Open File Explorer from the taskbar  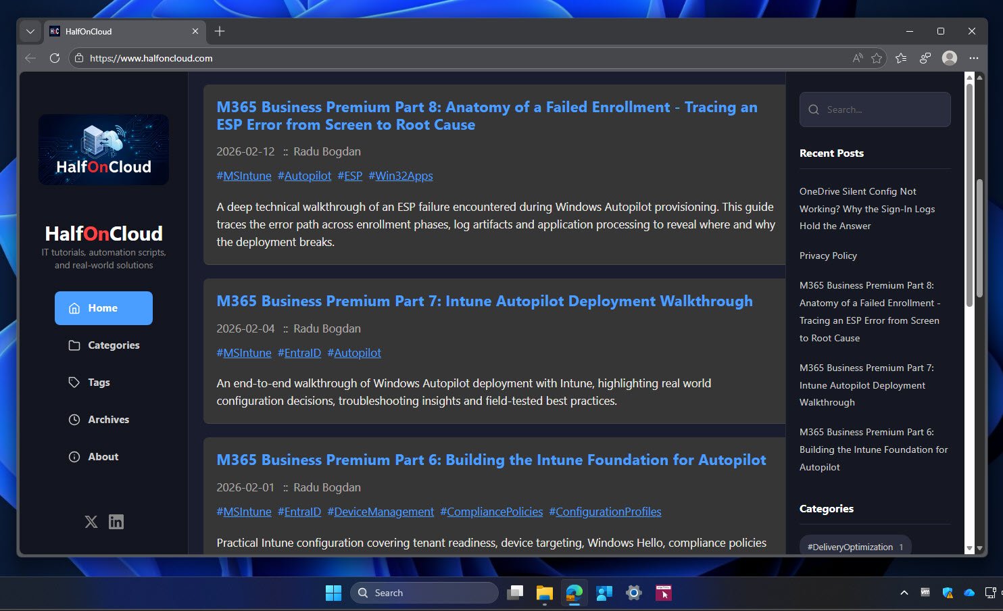tap(544, 593)
